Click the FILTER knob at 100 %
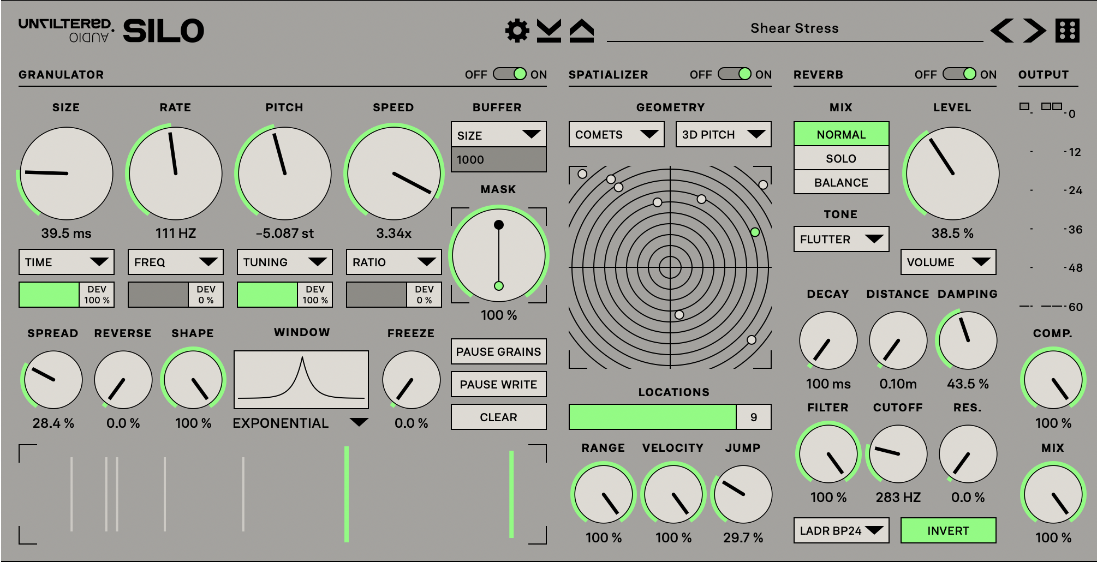 [x=828, y=454]
